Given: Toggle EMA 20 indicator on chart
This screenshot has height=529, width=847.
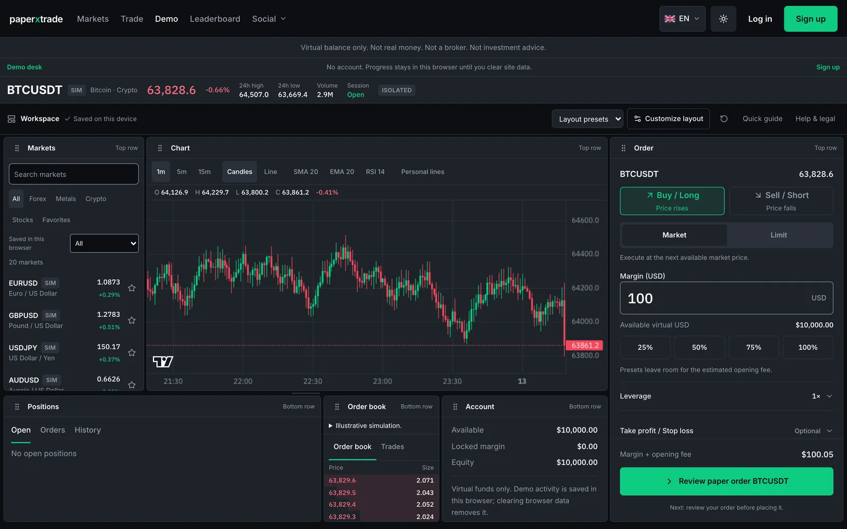Looking at the screenshot, I should [342, 172].
